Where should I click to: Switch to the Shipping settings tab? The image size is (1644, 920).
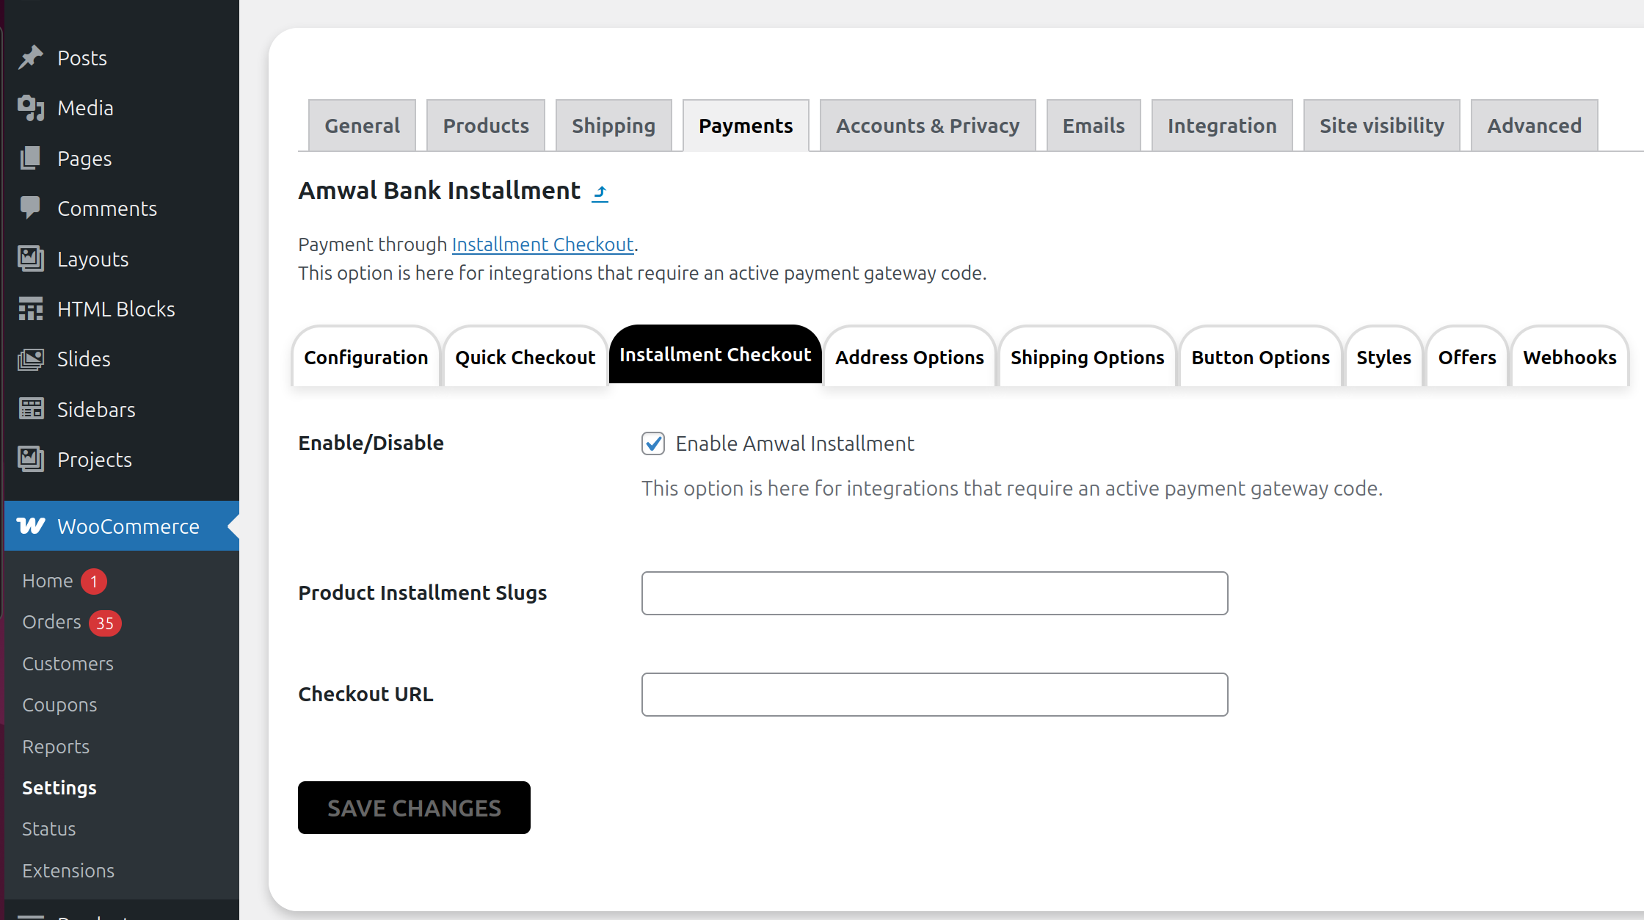click(x=614, y=126)
